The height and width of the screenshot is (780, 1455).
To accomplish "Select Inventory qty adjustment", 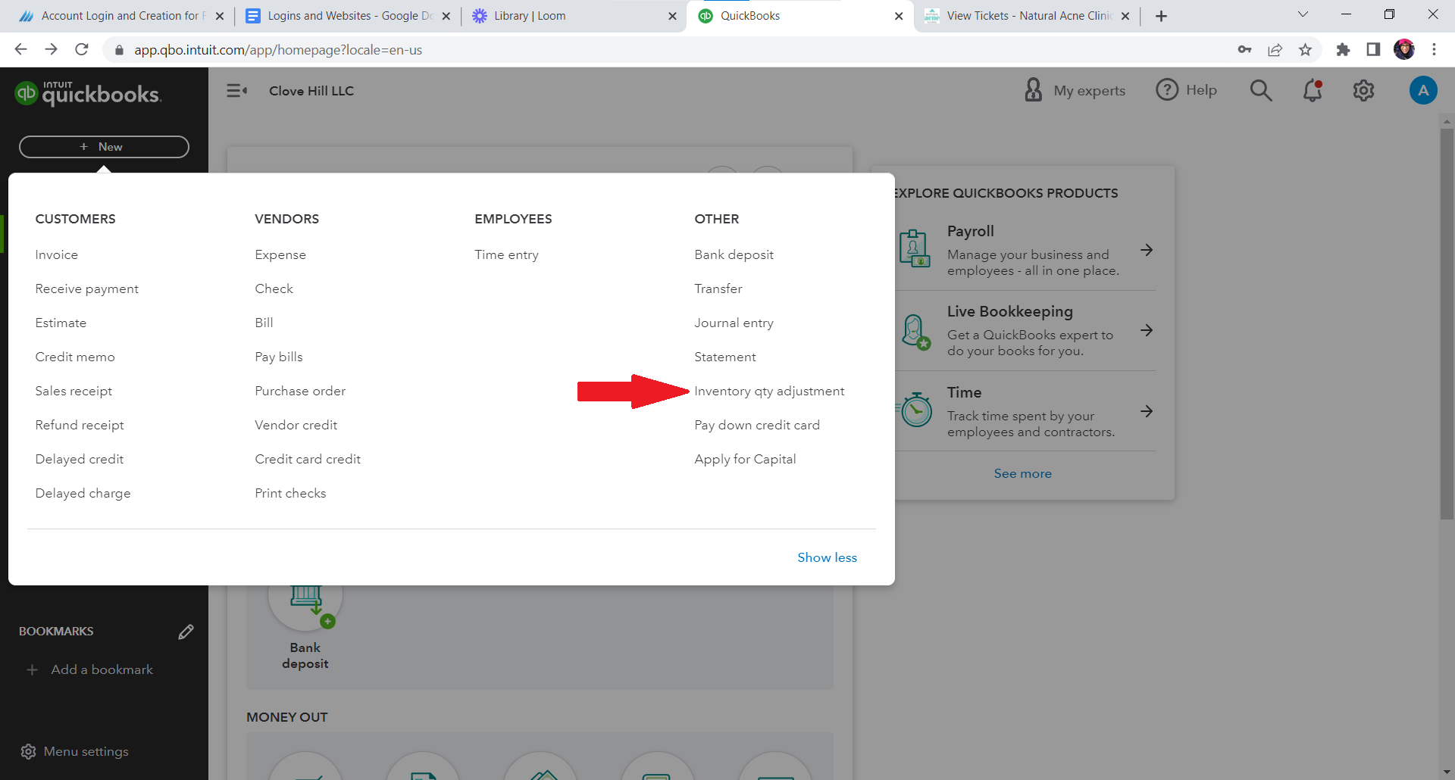I will pyautogui.click(x=769, y=391).
